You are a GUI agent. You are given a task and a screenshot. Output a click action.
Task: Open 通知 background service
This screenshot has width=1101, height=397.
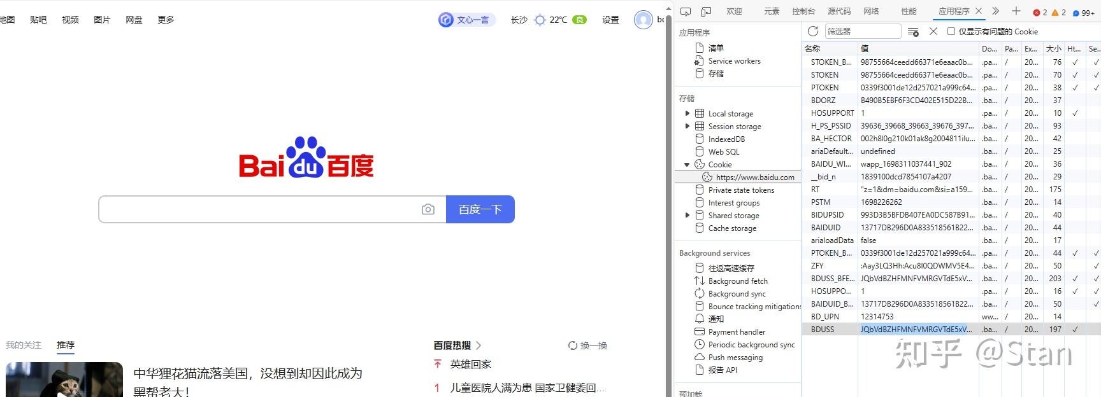[x=716, y=319]
